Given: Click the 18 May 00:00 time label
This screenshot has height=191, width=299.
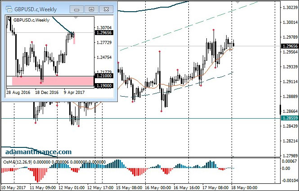Looking at the screenshot, I should coord(244,187).
